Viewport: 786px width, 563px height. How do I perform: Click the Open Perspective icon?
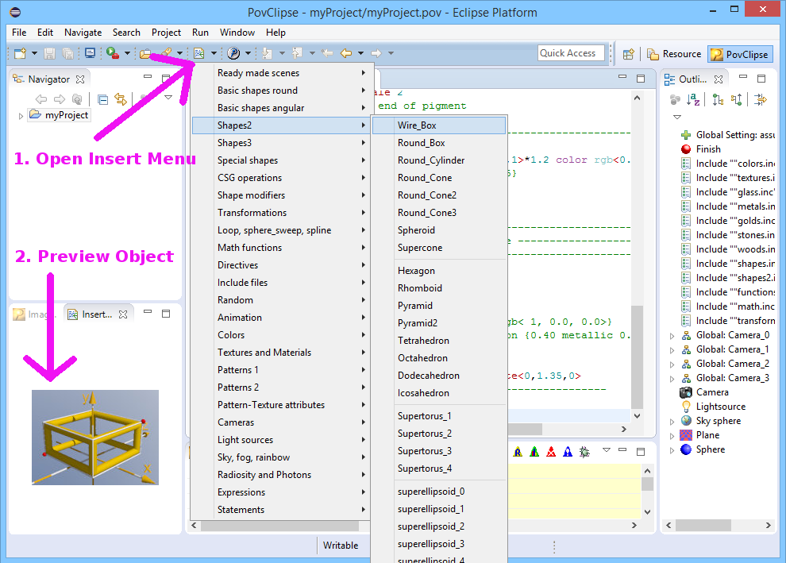629,54
